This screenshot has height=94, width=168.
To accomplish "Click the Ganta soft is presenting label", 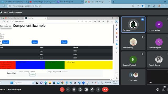I will click(x=13, y=12).
